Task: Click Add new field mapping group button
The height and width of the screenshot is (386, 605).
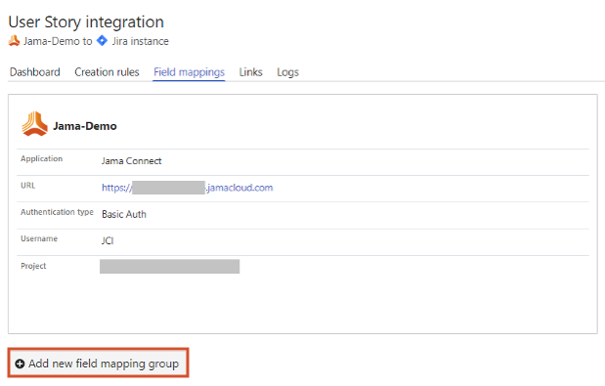Action: pos(98,364)
